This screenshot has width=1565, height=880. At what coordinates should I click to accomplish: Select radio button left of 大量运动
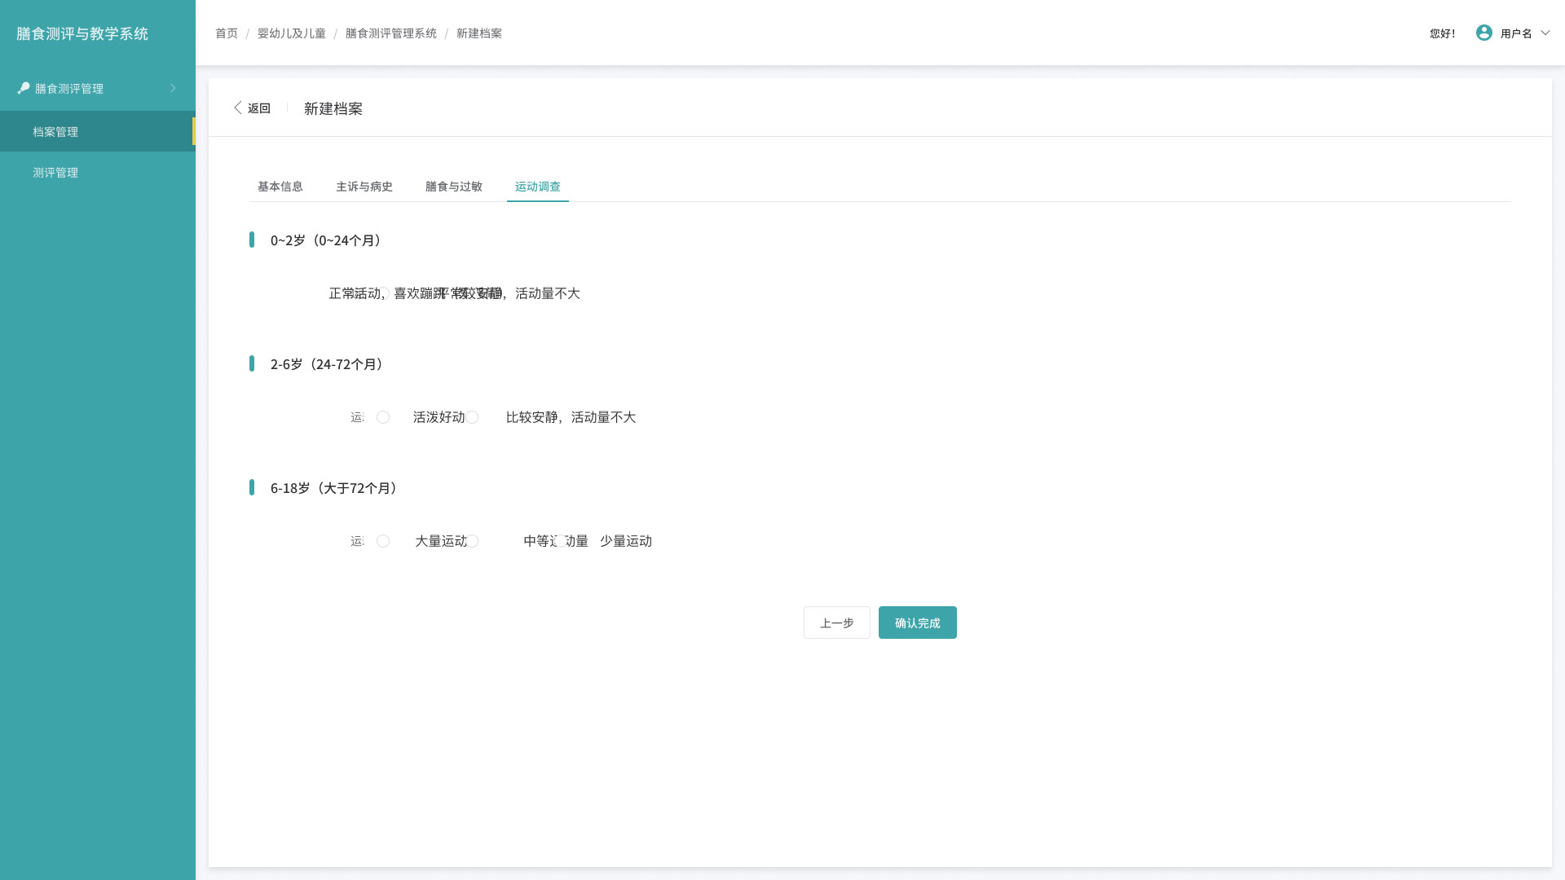pos(383,541)
